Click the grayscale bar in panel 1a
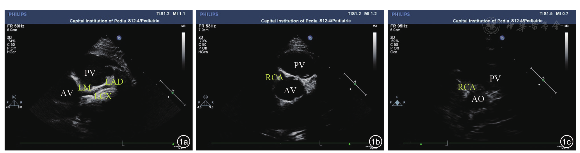Viewport: 580px width, 153px height. click(x=183, y=50)
